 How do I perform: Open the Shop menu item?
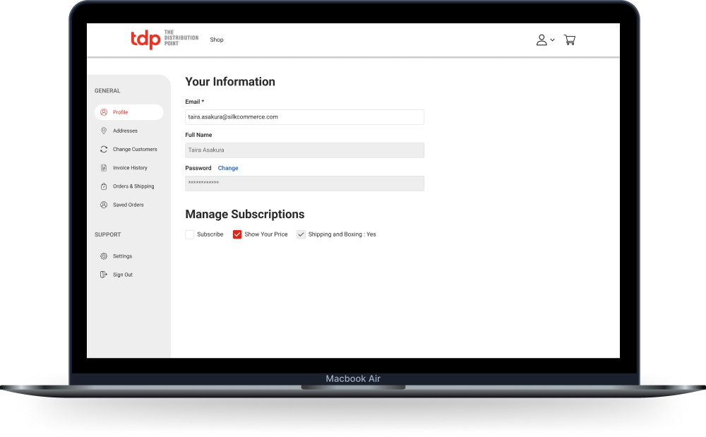(217, 40)
